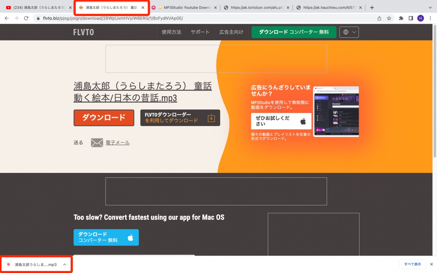Click すべて表示 in the downloads bar

pos(413,264)
